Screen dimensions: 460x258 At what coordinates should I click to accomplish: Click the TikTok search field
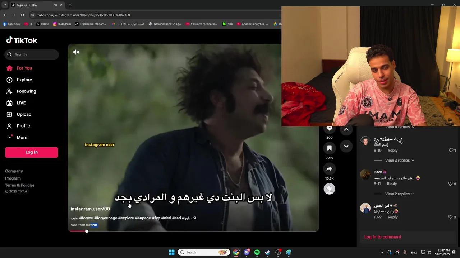[32, 54]
